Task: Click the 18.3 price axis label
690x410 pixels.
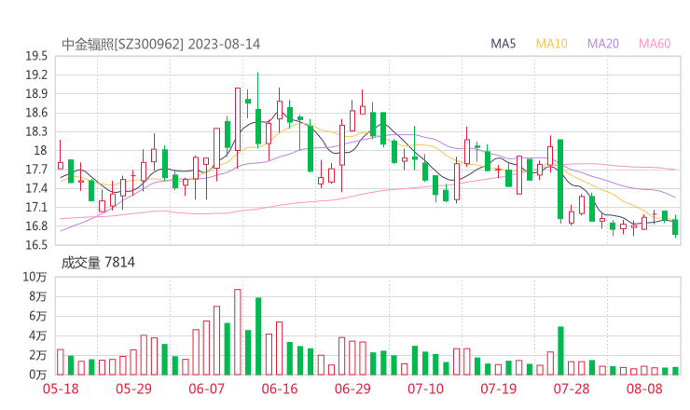Action: pyautogui.click(x=36, y=131)
